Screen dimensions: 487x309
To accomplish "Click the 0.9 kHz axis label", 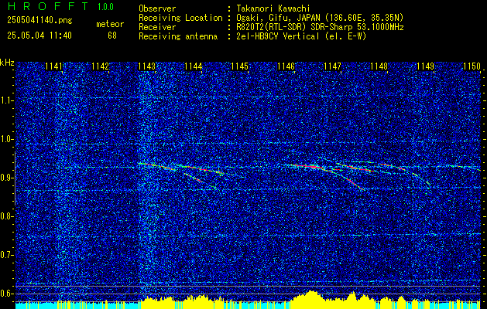I will click(7, 178).
